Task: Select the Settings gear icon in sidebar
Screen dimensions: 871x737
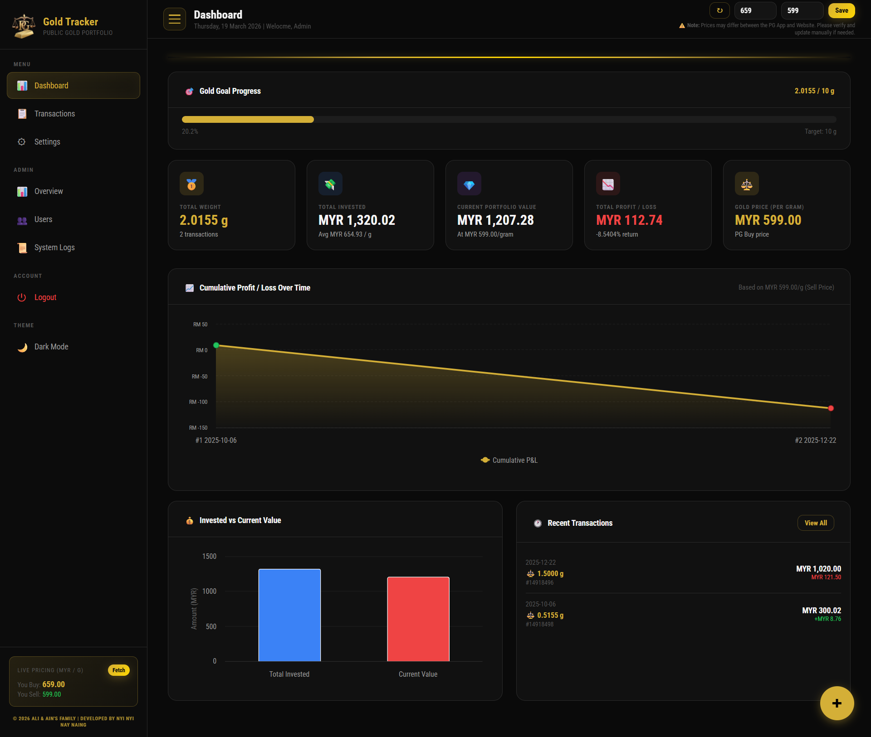Action: click(22, 142)
